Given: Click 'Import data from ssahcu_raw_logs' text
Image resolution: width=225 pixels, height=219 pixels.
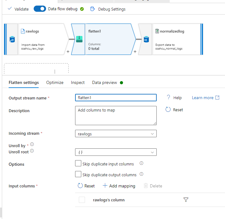Looking at the screenshot, I should [x=33, y=47].
